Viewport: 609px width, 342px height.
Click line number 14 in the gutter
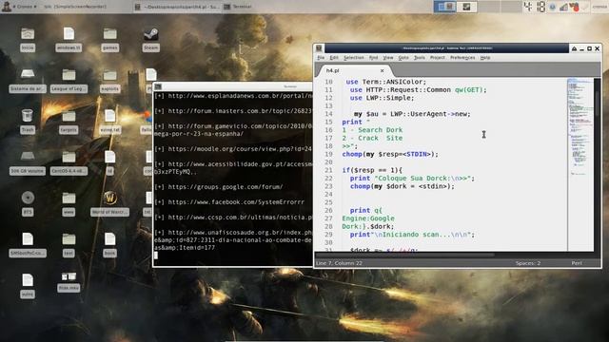pyautogui.click(x=328, y=114)
